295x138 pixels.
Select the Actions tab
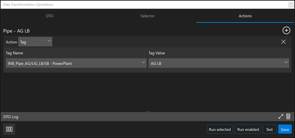[x=245, y=16]
